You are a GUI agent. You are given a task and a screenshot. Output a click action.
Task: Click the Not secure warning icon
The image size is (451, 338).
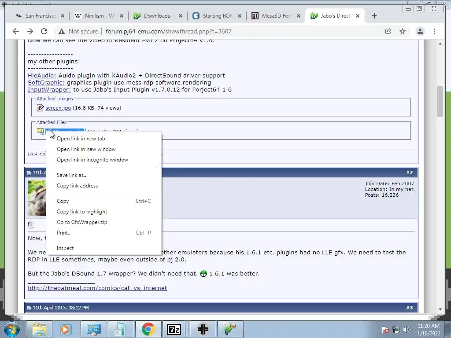(x=61, y=31)
